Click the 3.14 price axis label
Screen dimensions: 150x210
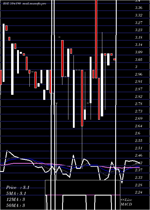pyautogui.click(x=139, y=45)
